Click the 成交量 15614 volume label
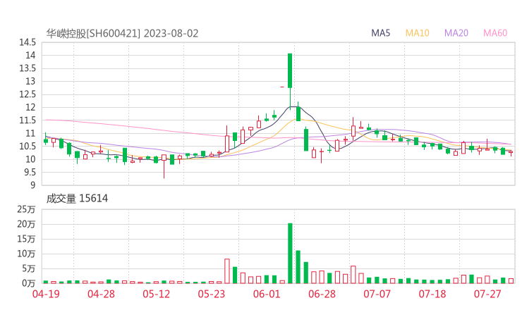 pyautogui.click(x=77, y=199)
